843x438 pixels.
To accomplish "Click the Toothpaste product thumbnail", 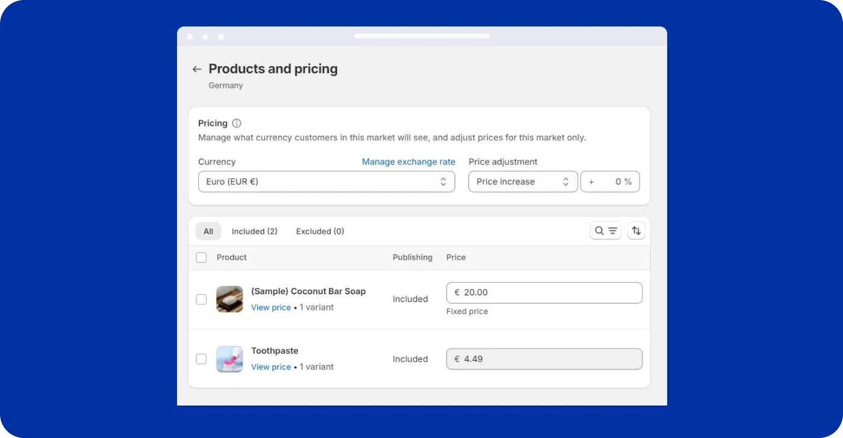I will 229,359.
